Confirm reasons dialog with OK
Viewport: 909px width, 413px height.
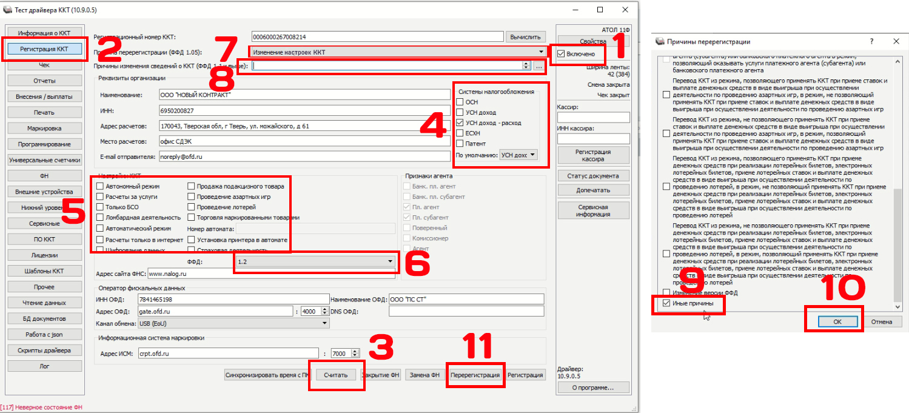point(837,322)
